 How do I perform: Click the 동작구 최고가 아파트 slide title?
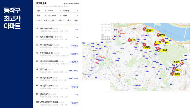12,18
